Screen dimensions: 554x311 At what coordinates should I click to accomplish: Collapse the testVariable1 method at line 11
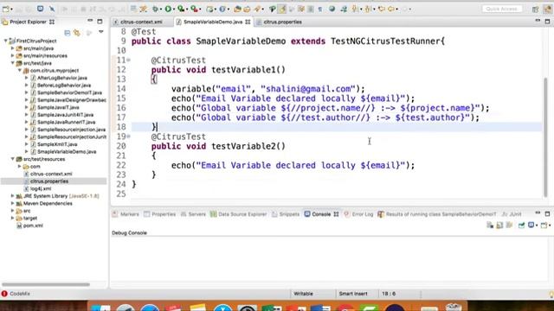pyautogui.click(x=129, y=60)
